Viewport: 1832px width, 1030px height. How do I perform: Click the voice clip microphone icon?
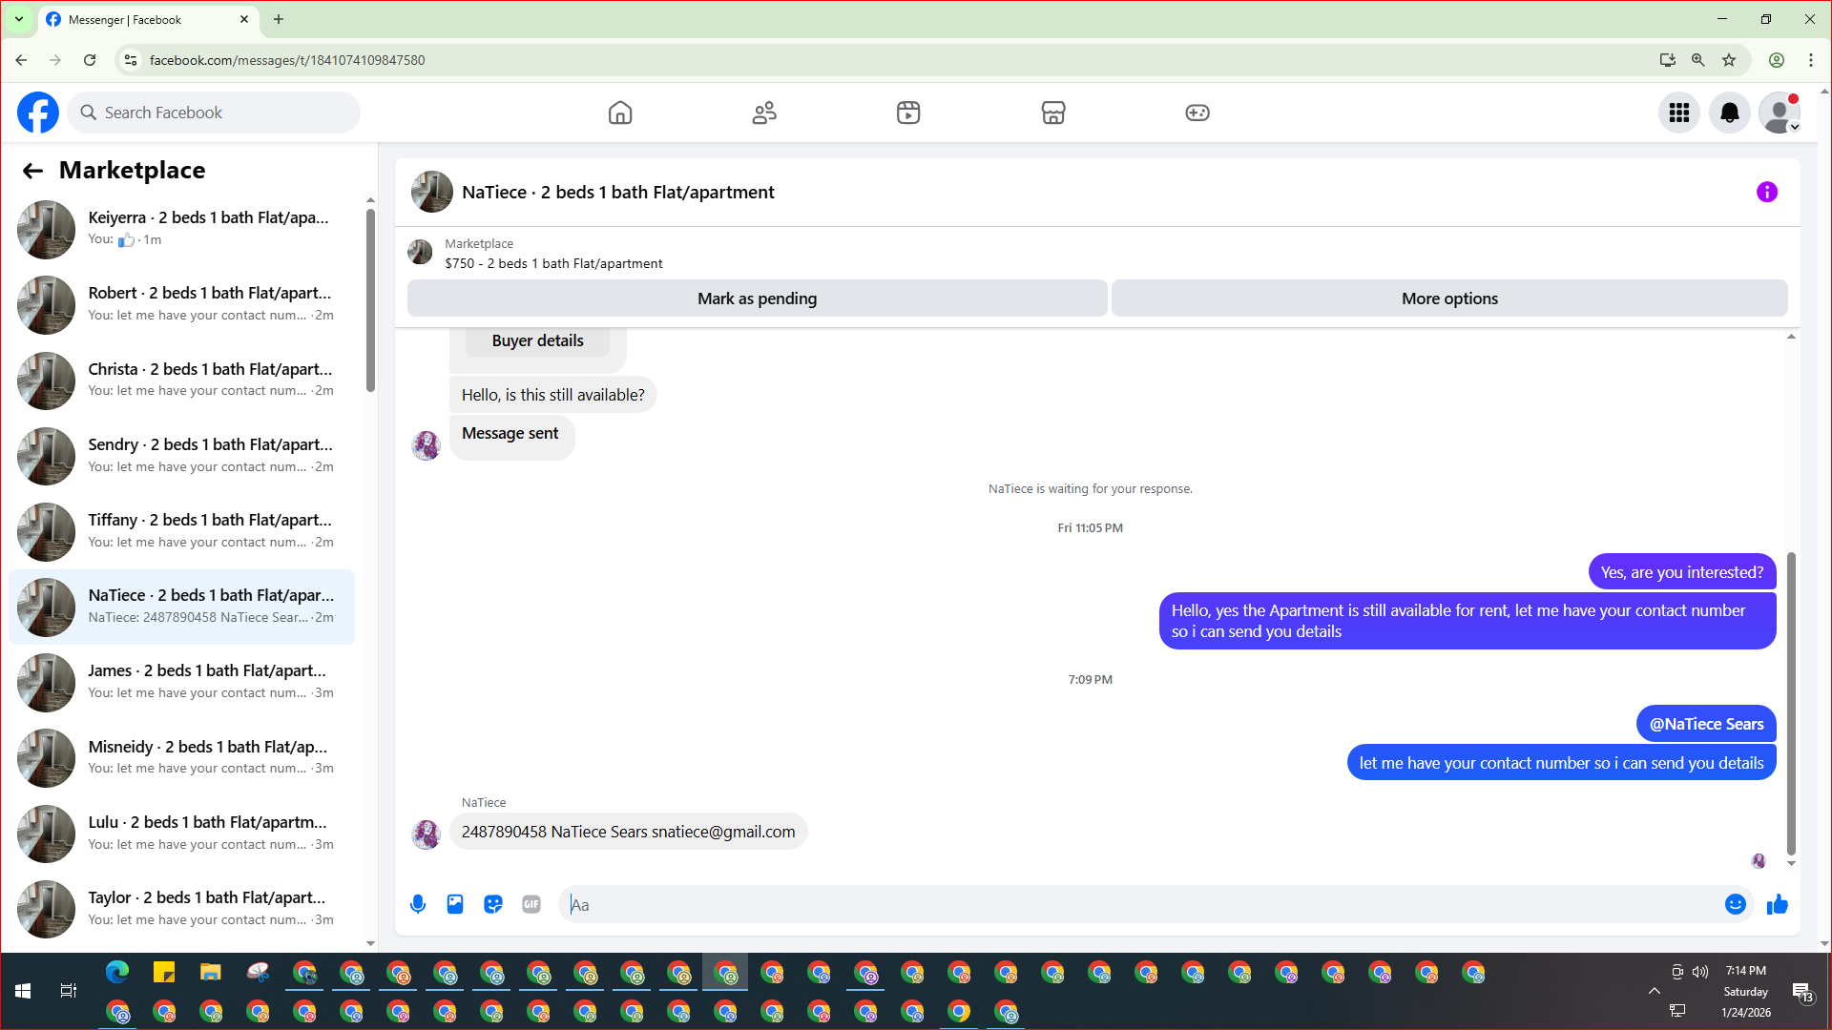point(418,904)
